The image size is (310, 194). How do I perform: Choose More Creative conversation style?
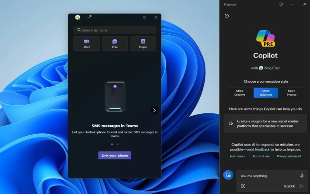240,93
